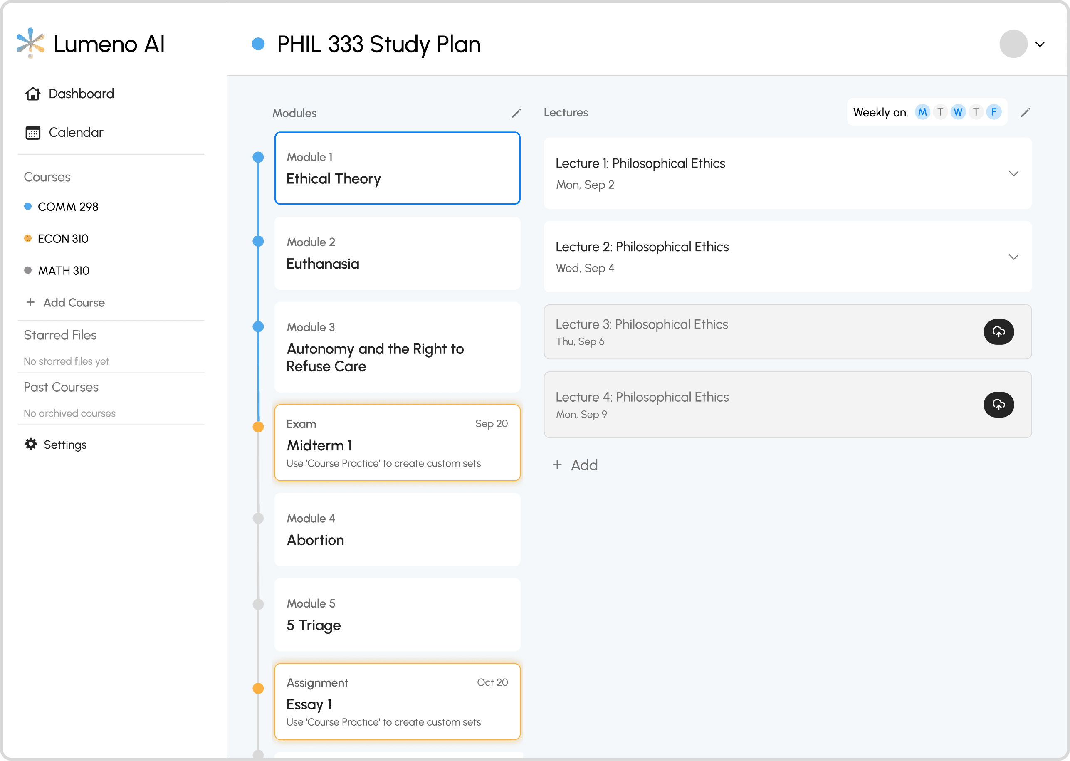Click the Lectures edit pencil icon
The height and width of the screenshot is (761, 1070).
click(x=1025, y=112)
